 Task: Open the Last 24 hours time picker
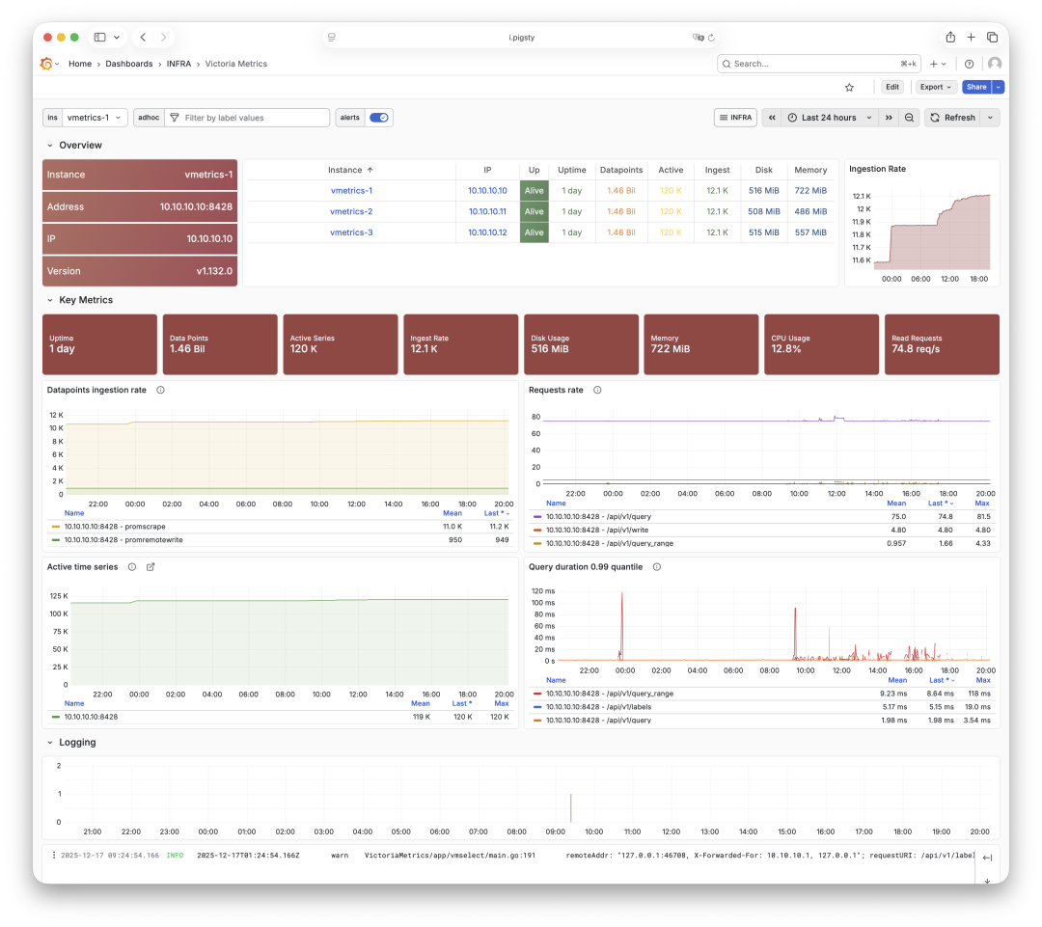click(829, 118)
